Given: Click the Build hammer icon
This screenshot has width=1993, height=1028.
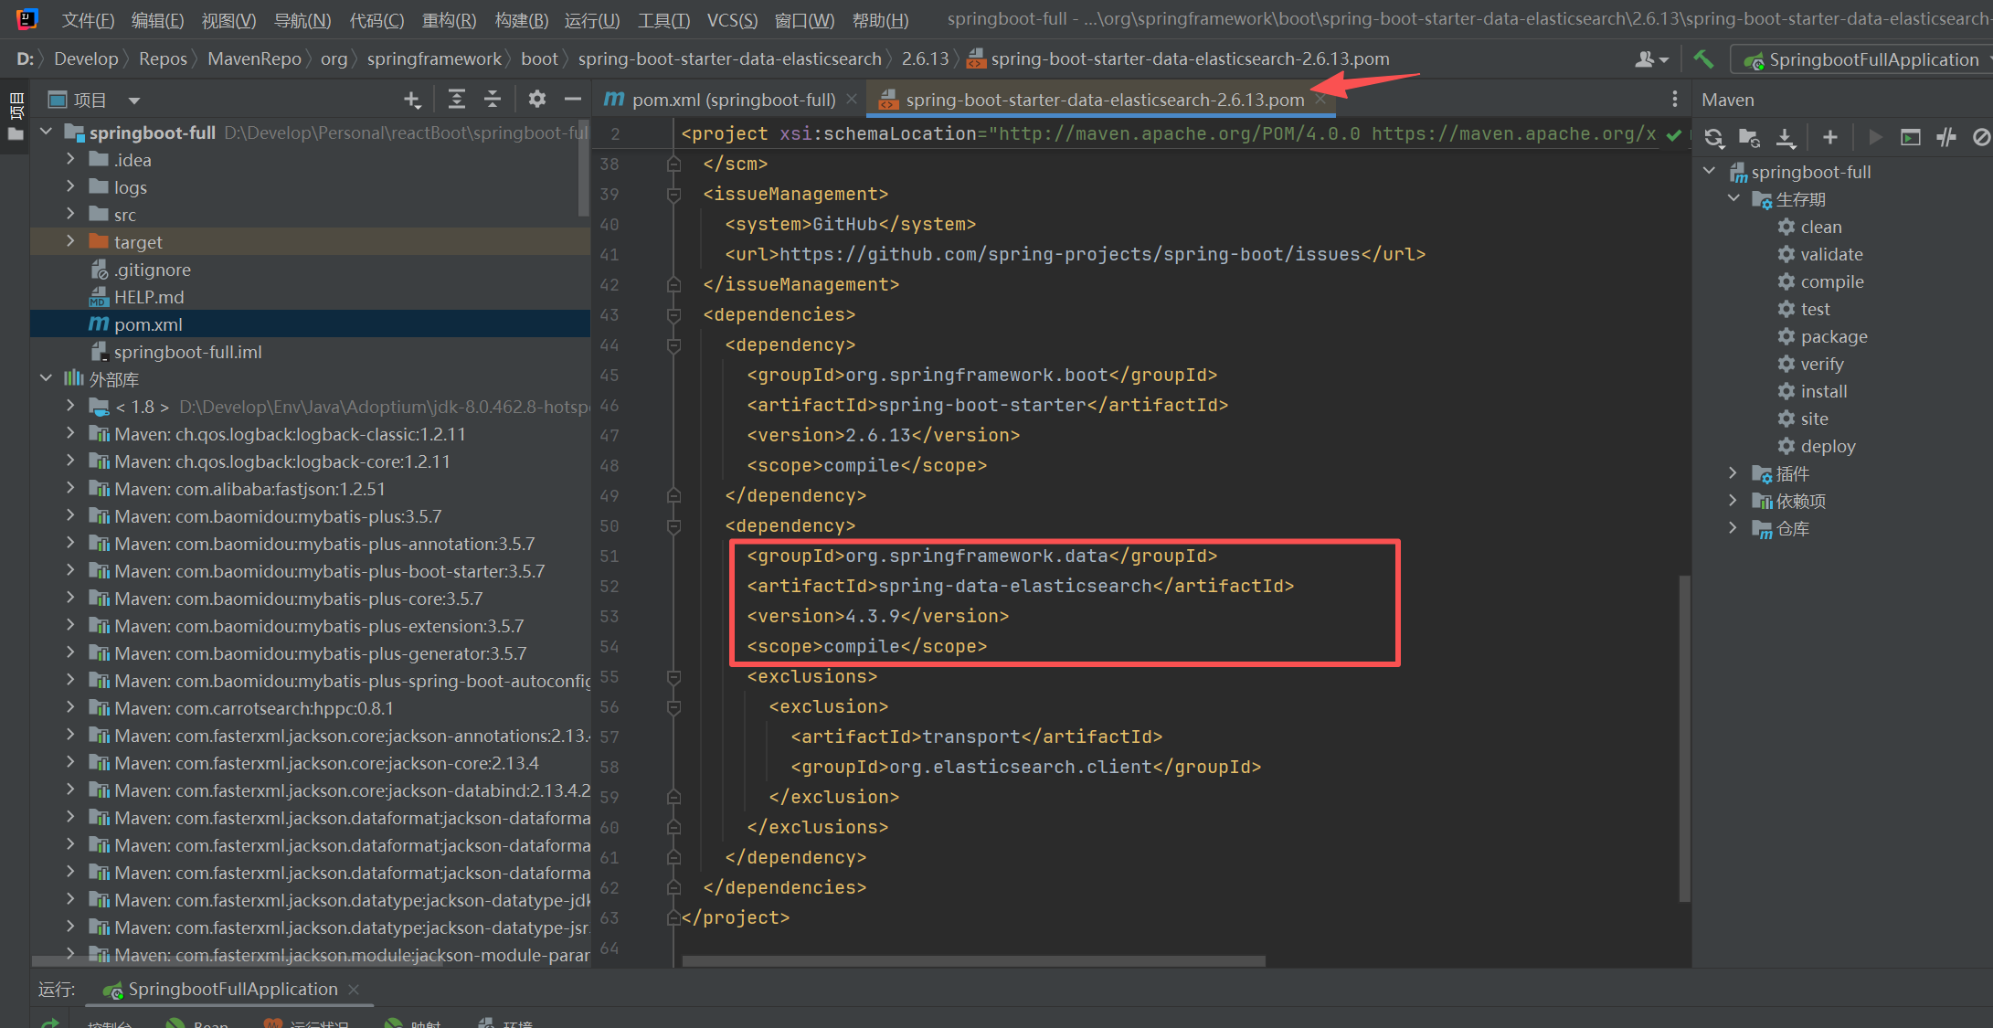Looking at the screenshot, I should coord(1703,59).
